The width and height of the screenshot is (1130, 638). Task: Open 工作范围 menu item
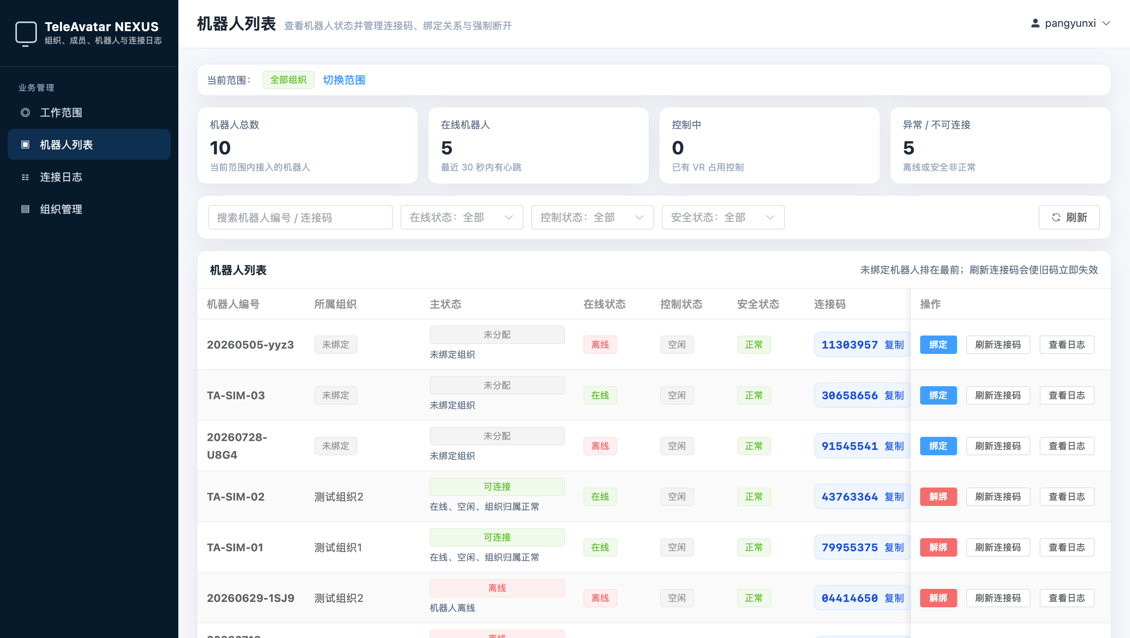tap(89, 112)
